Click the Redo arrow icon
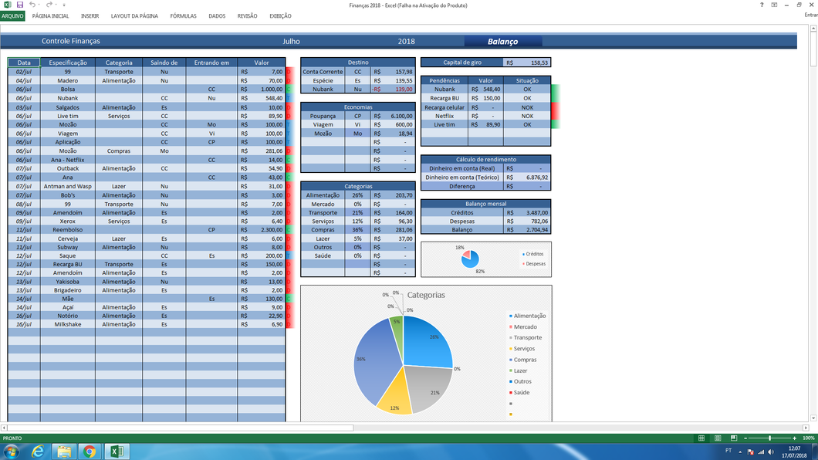 (x=49, y=5)
